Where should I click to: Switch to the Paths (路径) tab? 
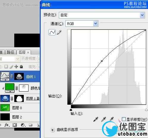[x=10, y=52]
